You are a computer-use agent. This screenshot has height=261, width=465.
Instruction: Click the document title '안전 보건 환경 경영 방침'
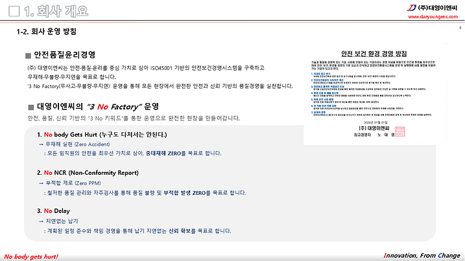point(374,54)
